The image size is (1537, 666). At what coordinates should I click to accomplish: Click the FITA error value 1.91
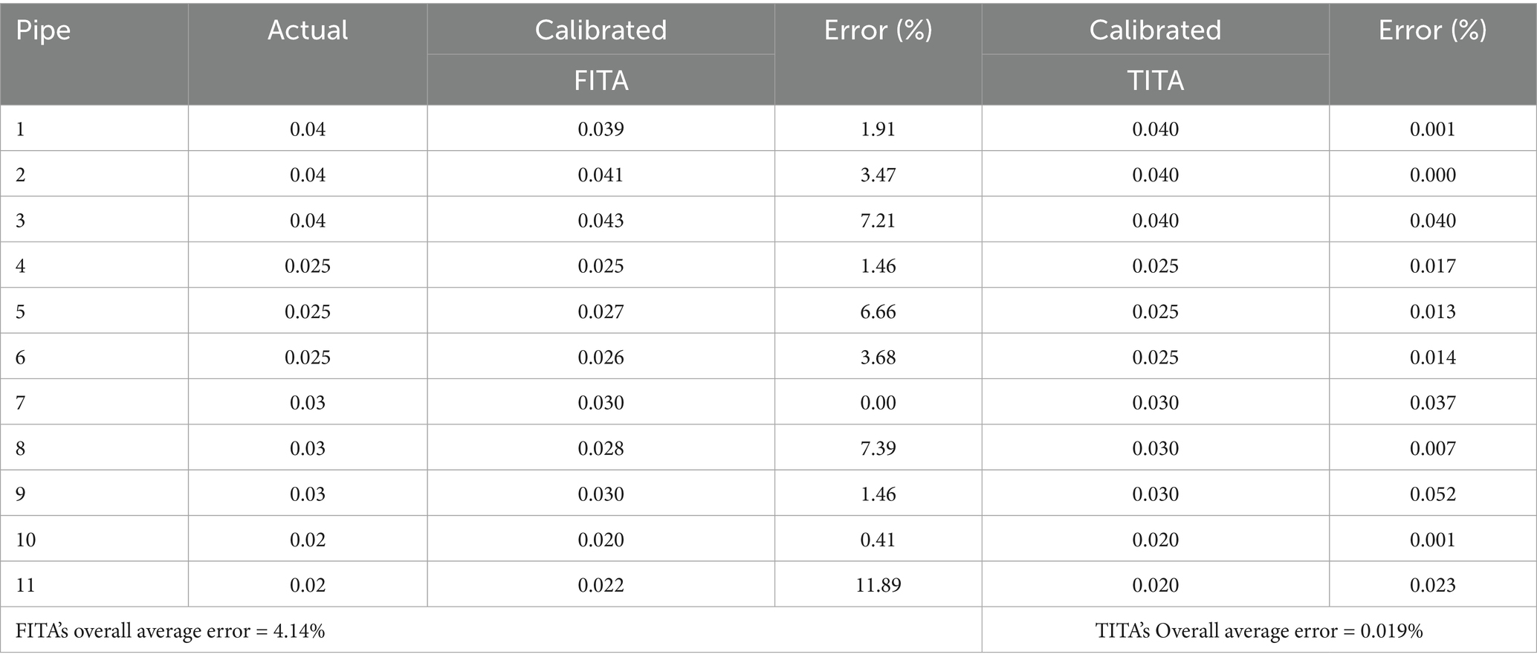(x=878, y=129)
